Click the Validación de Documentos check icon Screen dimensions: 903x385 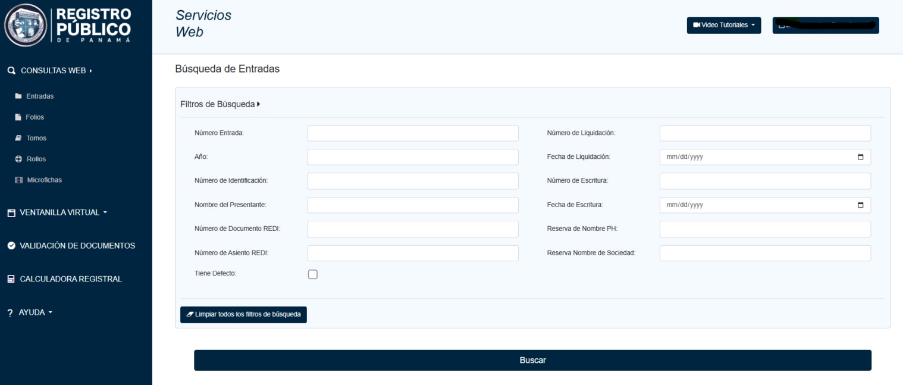point(11,246)
